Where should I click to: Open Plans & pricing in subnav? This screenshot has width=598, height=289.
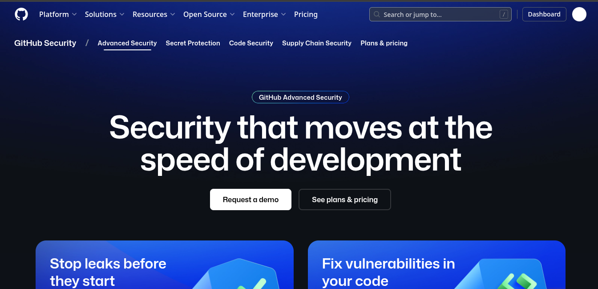(x=384, y=43)
